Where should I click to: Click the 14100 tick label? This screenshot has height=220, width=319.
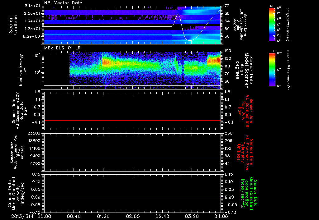tap(34, 148)
